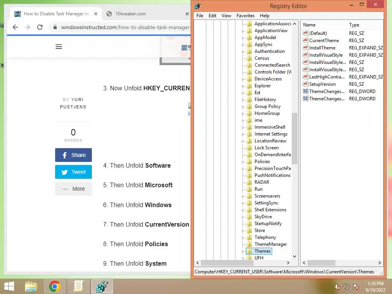Click the tree pane scroll-up arrow
The width and height of the screenshot is (392, 294).
[294, 24]
